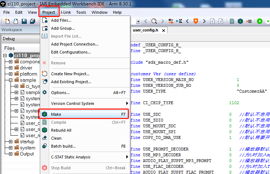Jump to next bookmark arrow
270x174 pixels.
pyautogui.click(x=204, y=21)
